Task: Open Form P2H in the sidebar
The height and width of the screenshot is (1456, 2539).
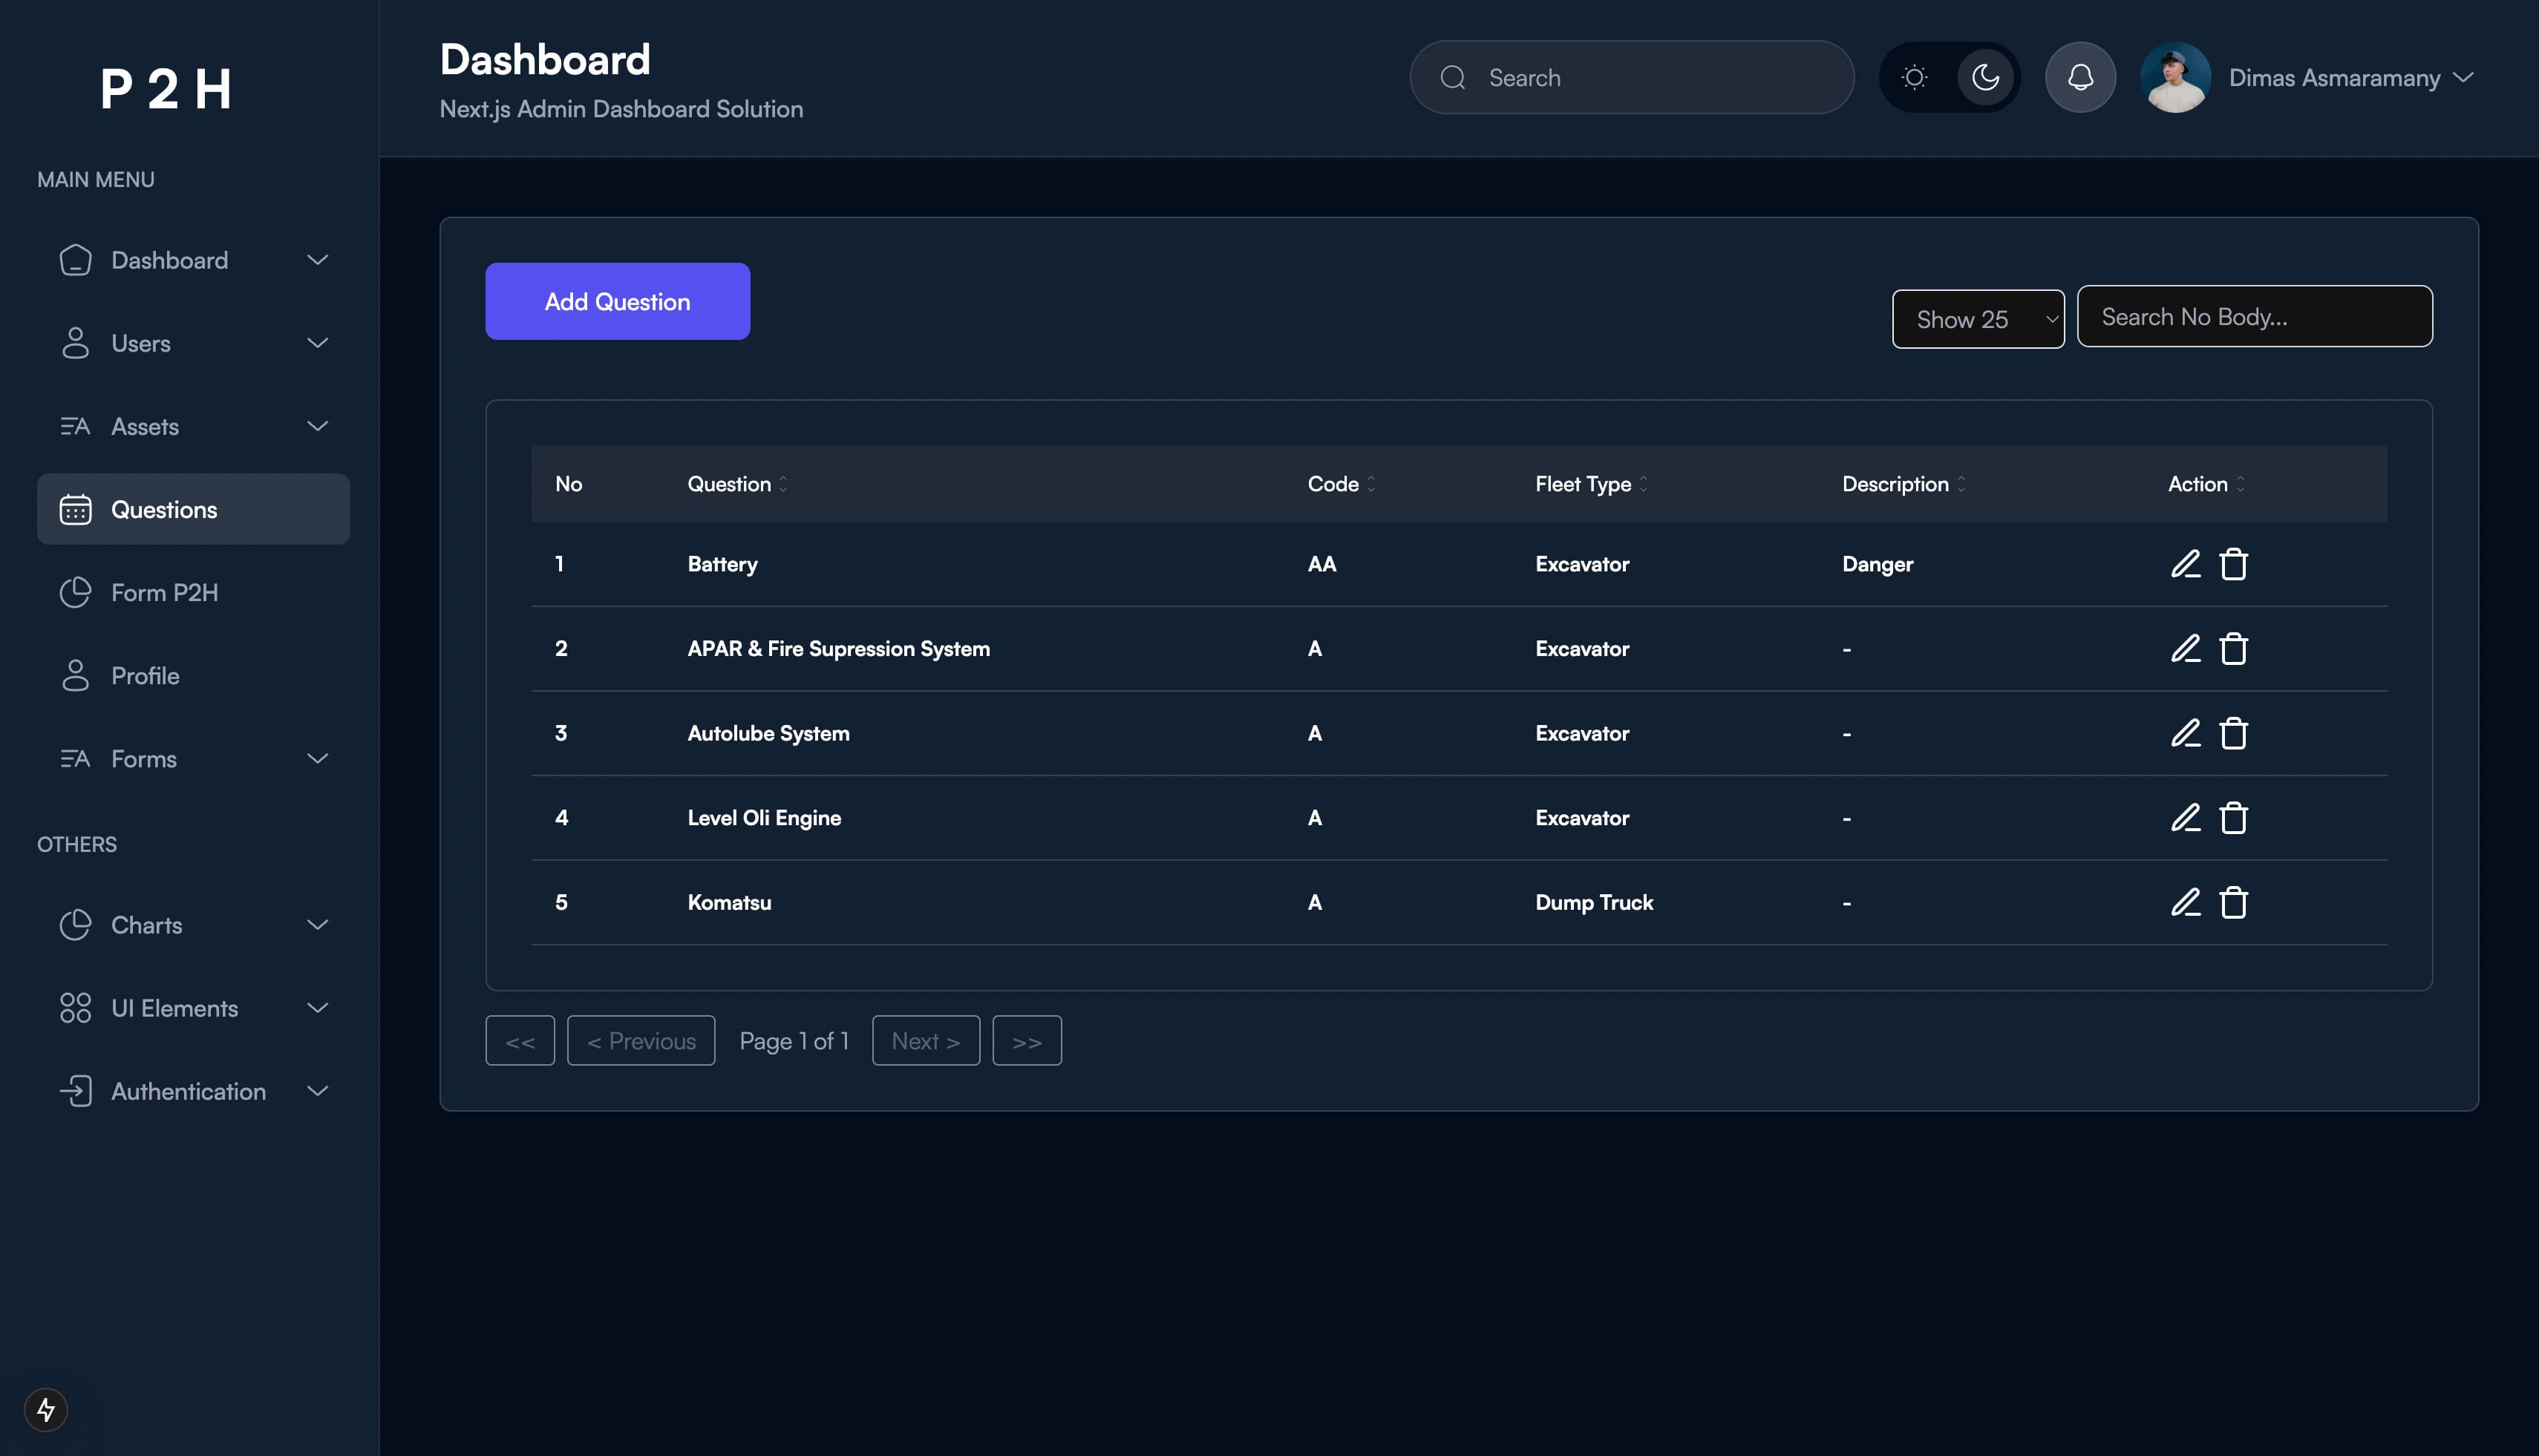Action: click(165, 592)
